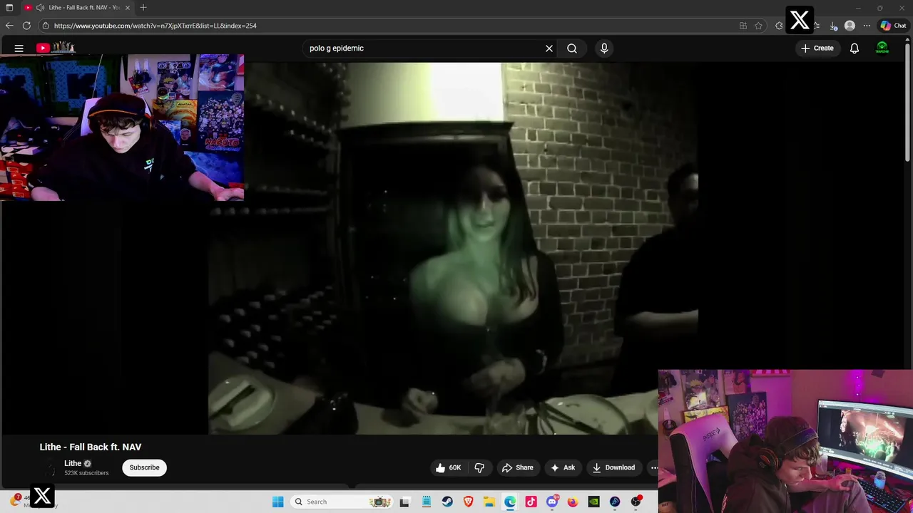The height and width of the screenshot is (513, 913).
Task: Switch to Microsoft Edge on taskbar
Action: pos(510,502)
